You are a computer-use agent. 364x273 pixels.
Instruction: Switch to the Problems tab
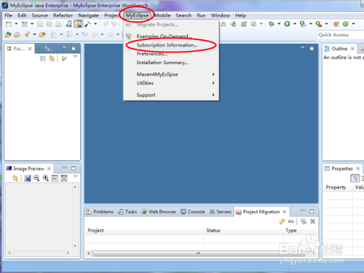click(x=100, y=212)
